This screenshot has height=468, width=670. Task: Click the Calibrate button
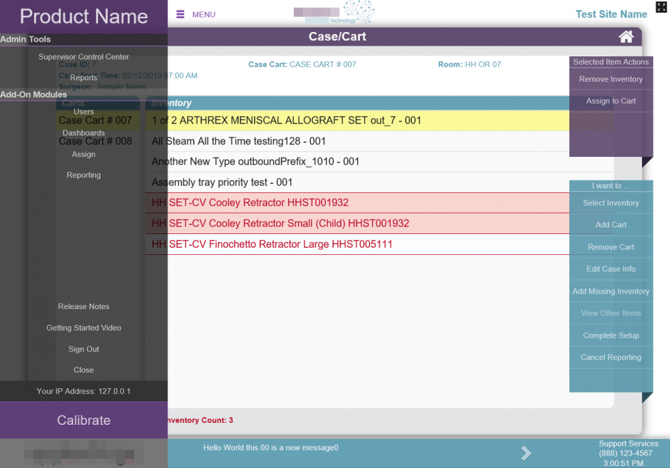pyautogui.click(x=84, y=420)
